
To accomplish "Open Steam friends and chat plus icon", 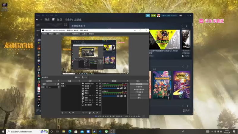I will click(x=189, y=111).
